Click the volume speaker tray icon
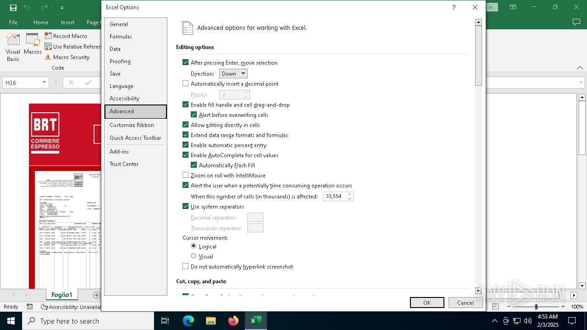 pos(528,321)
